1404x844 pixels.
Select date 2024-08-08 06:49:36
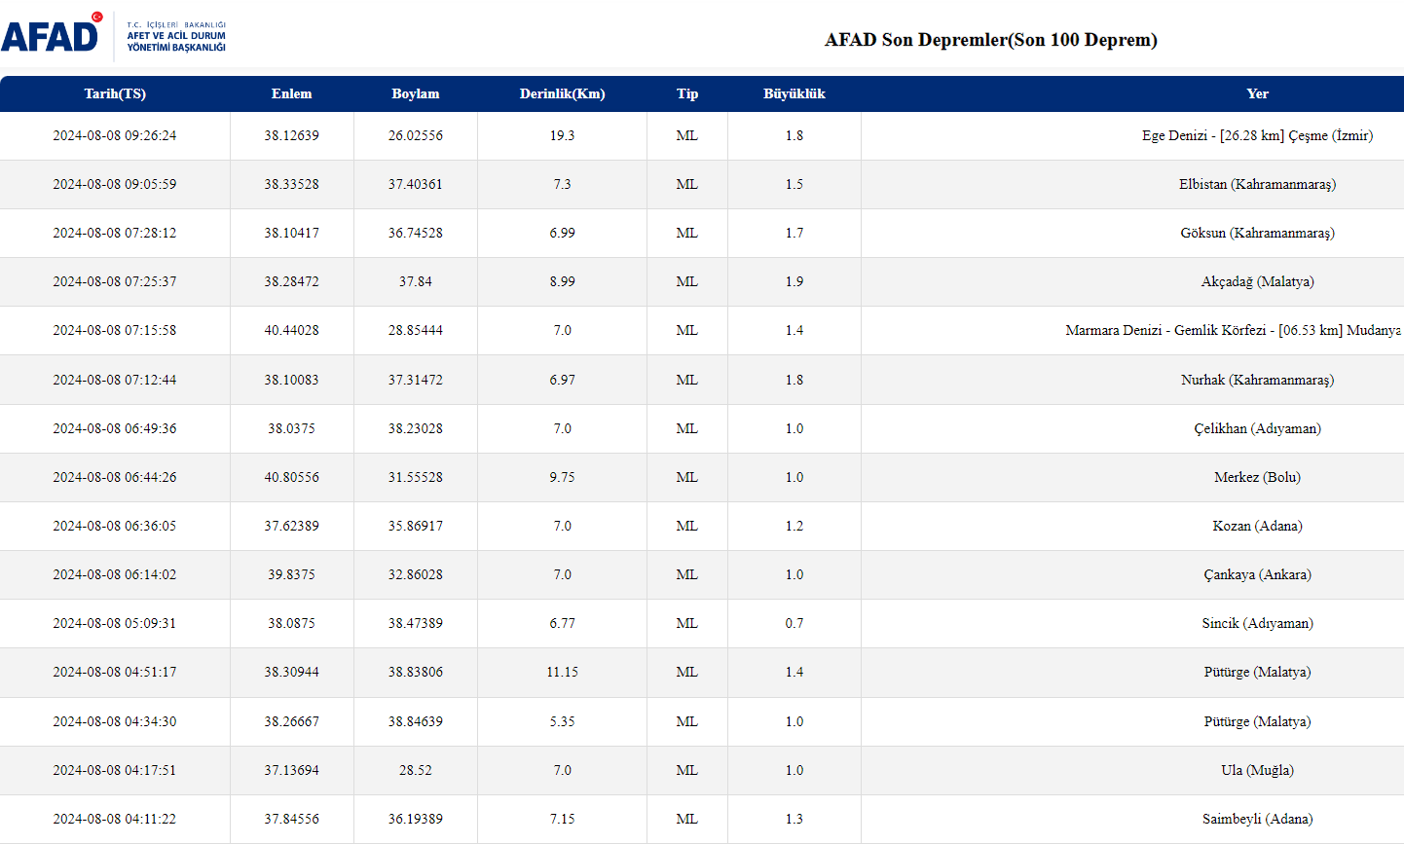pyautogui.click(x=115, y=429)
